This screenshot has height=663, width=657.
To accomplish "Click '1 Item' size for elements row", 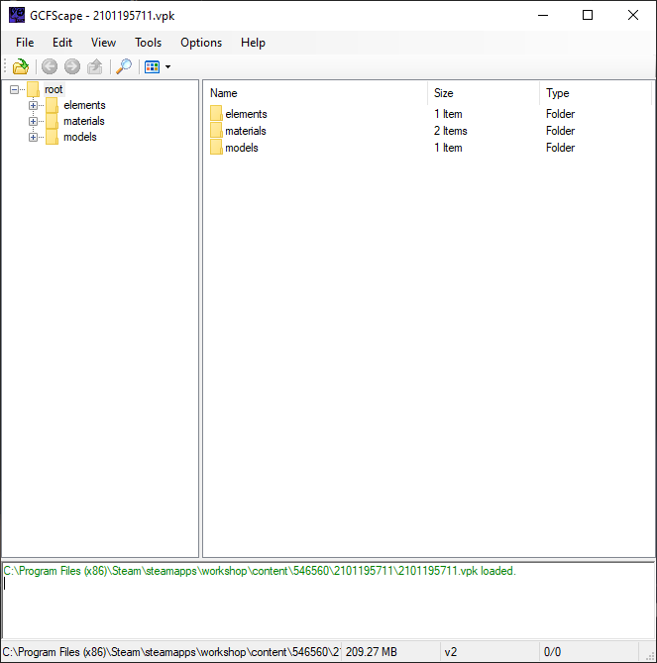I will click(448, 114).
